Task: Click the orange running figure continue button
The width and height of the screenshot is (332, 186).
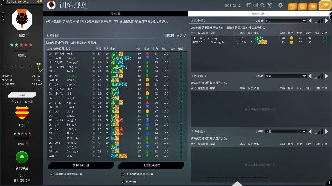Action: 325,5
